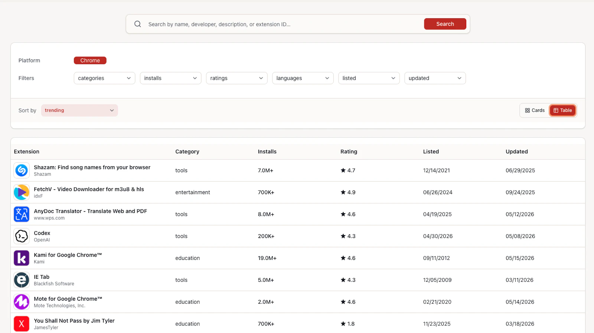Click the Installs column header
This screenshot has height=333, width=594.
(x=267, y=151)
